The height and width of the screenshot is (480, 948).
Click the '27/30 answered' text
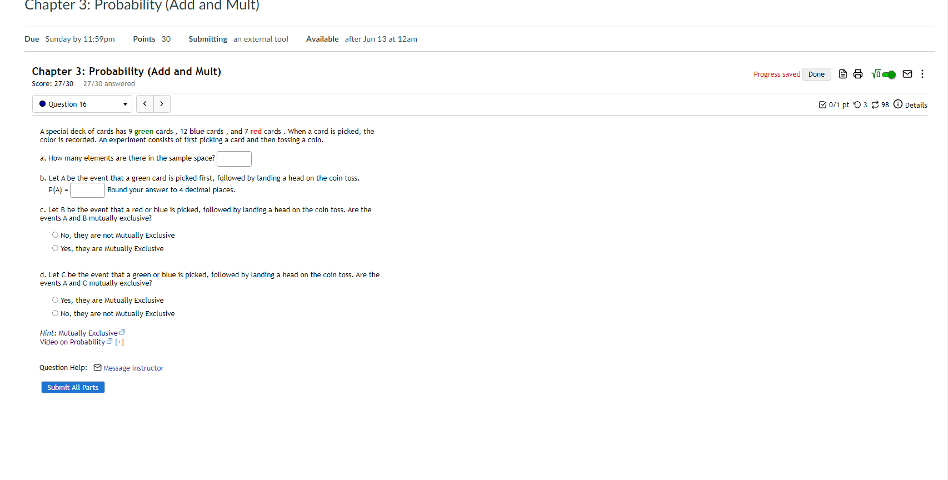(109, 84)
